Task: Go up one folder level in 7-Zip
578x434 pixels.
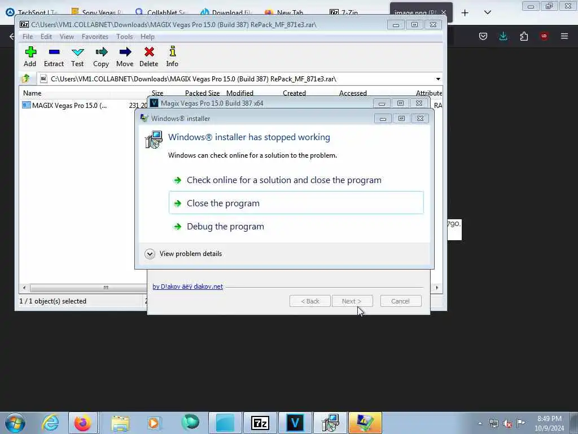Action: [x=26, y=79]
